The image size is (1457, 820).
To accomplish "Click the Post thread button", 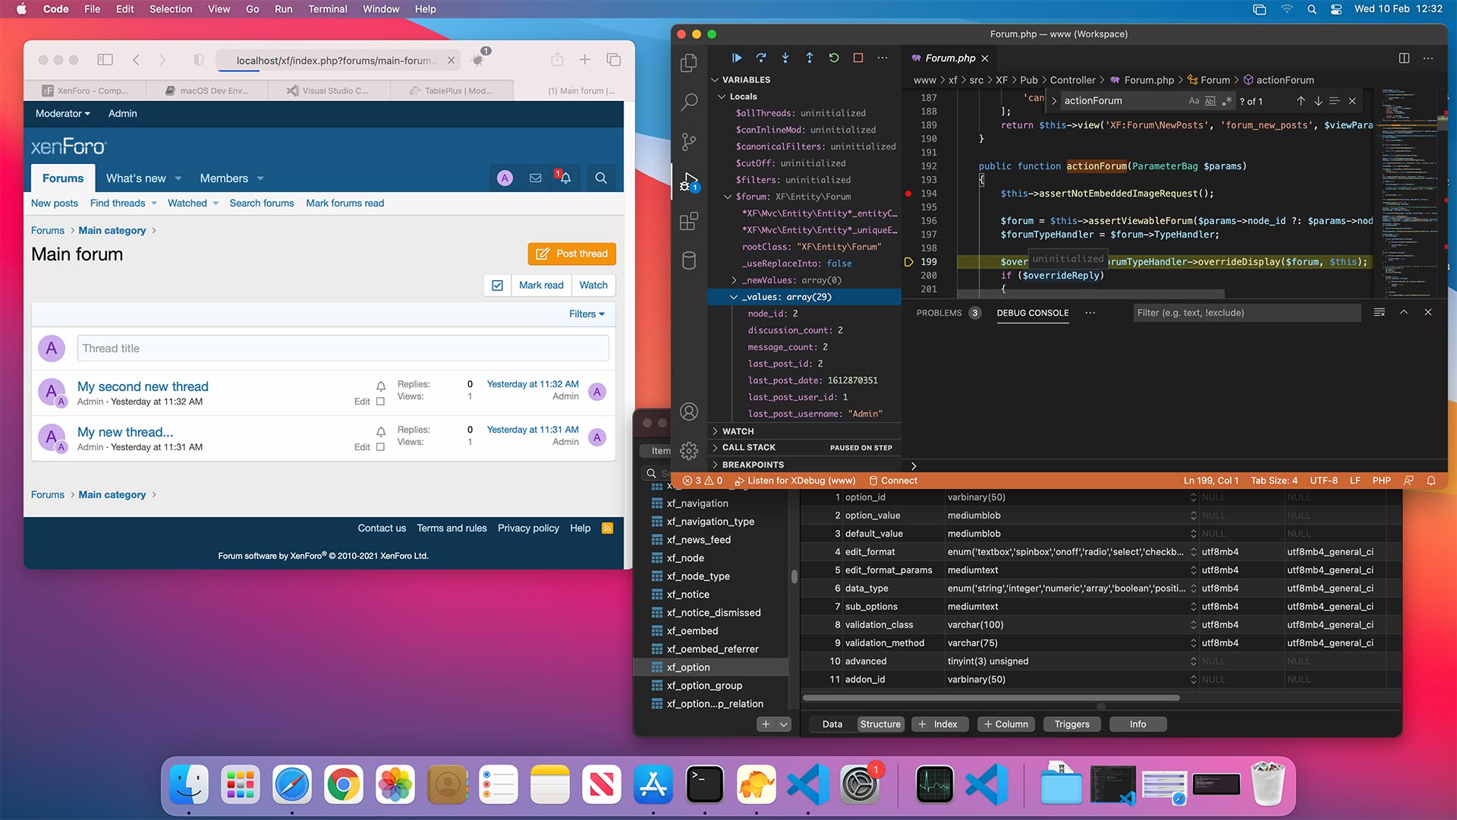I will click(571, 254).
